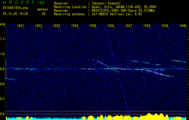189x120 pixels.
Task: Click the 1938 time axis marker
Action: (x=147, y=25)
